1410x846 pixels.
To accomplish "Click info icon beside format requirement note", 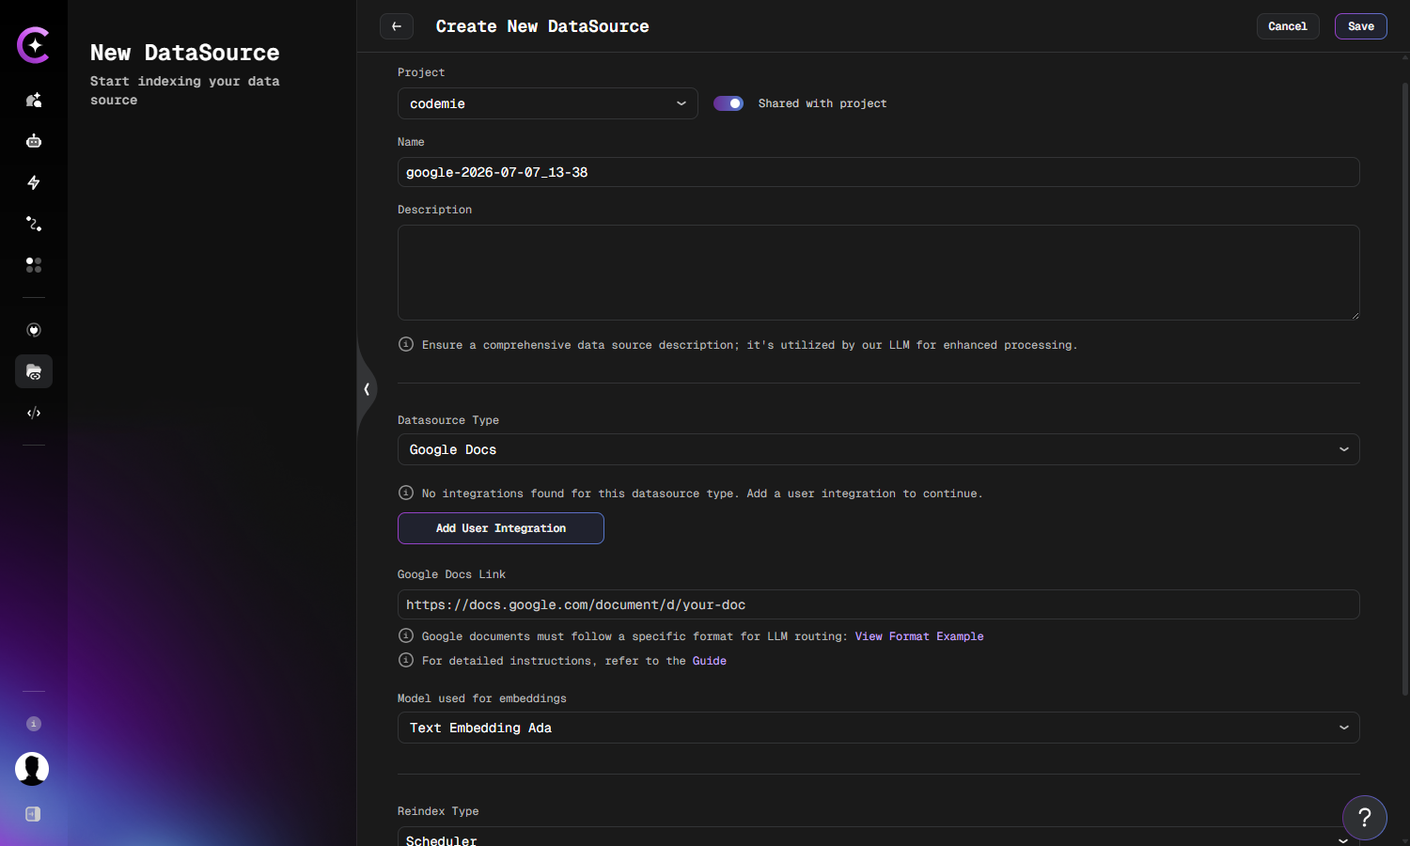I will [406, 635].
